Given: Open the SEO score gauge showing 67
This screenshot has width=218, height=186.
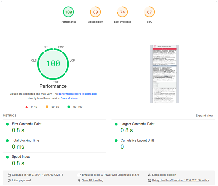Looking at the screenshot, I should pyautogui.click(x=149, y=12).
